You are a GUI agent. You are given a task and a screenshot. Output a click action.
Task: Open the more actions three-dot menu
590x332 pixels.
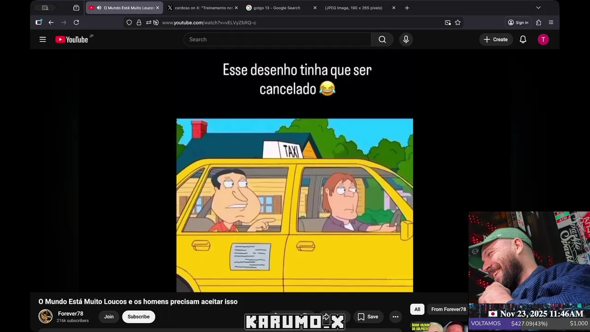(x=395, y=317)
